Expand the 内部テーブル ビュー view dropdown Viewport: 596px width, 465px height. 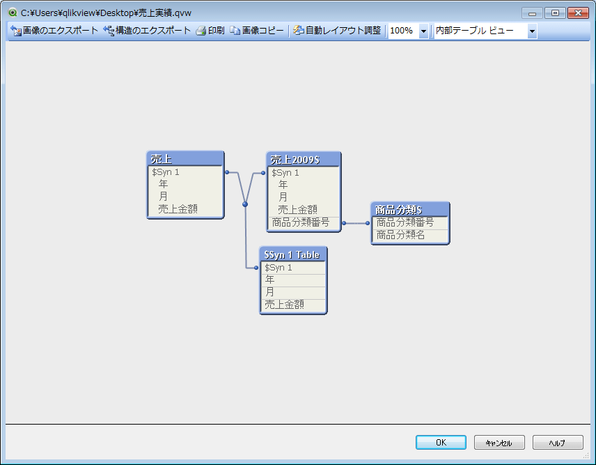click(x=532, y=31)
